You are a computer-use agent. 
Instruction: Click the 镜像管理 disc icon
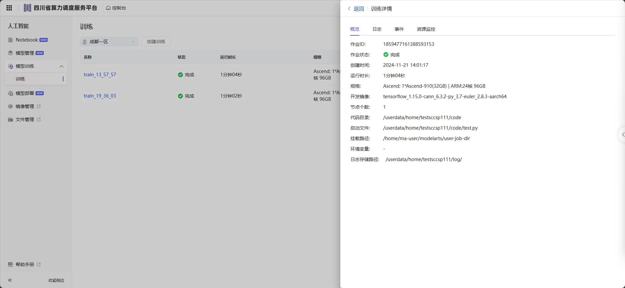pos(10,106)
